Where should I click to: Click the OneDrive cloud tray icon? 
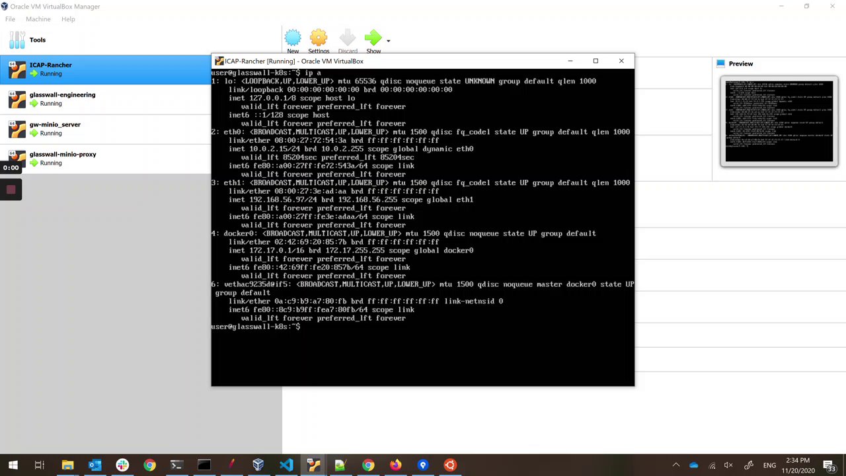click(x=693, y=465)
